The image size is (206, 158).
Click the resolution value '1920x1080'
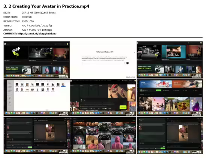coord(28,21)
